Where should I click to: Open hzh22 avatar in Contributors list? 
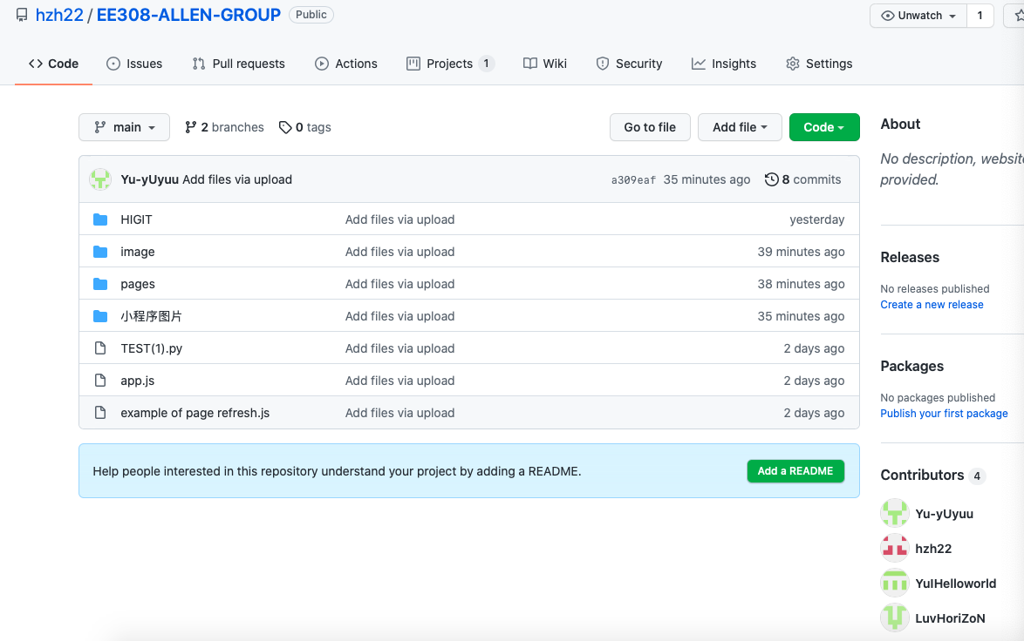pyautogui.click(x=895, y=549)
